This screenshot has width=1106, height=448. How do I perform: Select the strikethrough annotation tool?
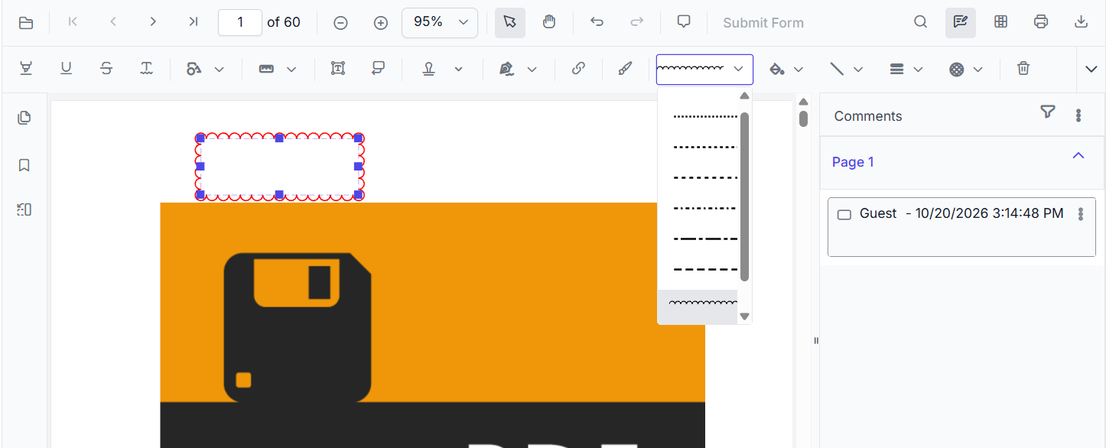[106, 69]
